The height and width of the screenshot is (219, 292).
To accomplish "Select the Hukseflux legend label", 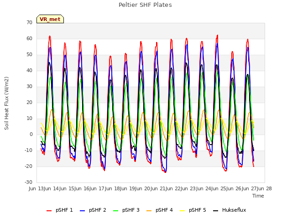I will coord(234,210).
